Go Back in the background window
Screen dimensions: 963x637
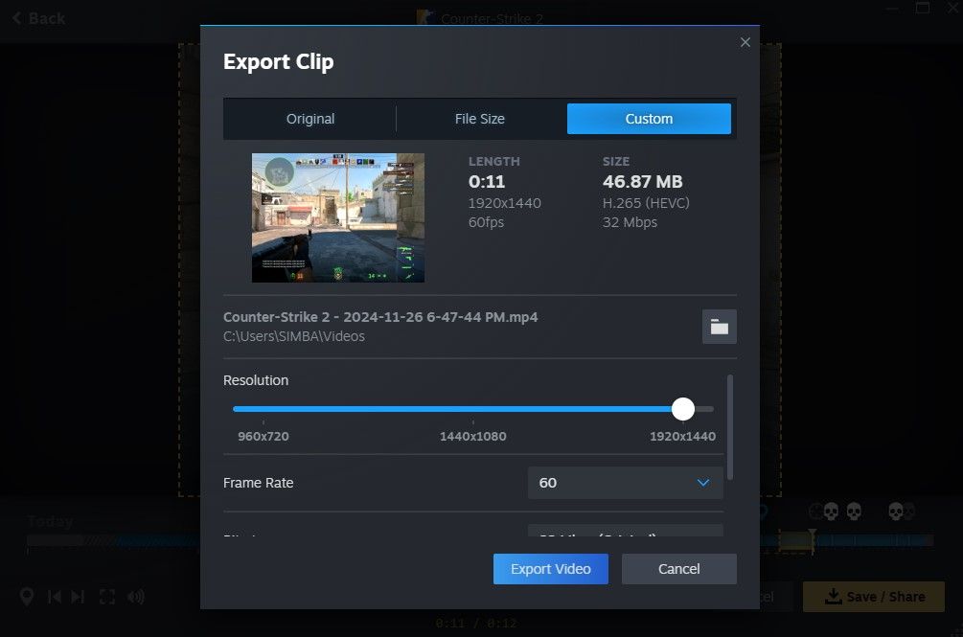click(38, 18)
